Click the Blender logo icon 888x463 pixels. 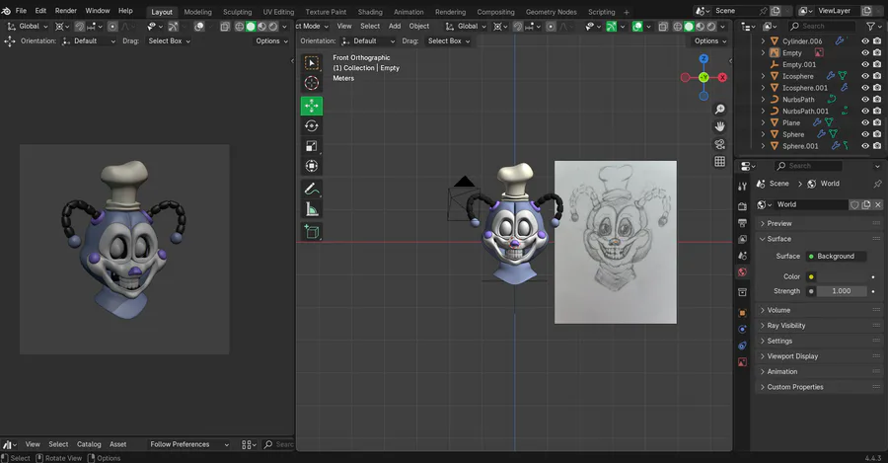pos(6,11)
